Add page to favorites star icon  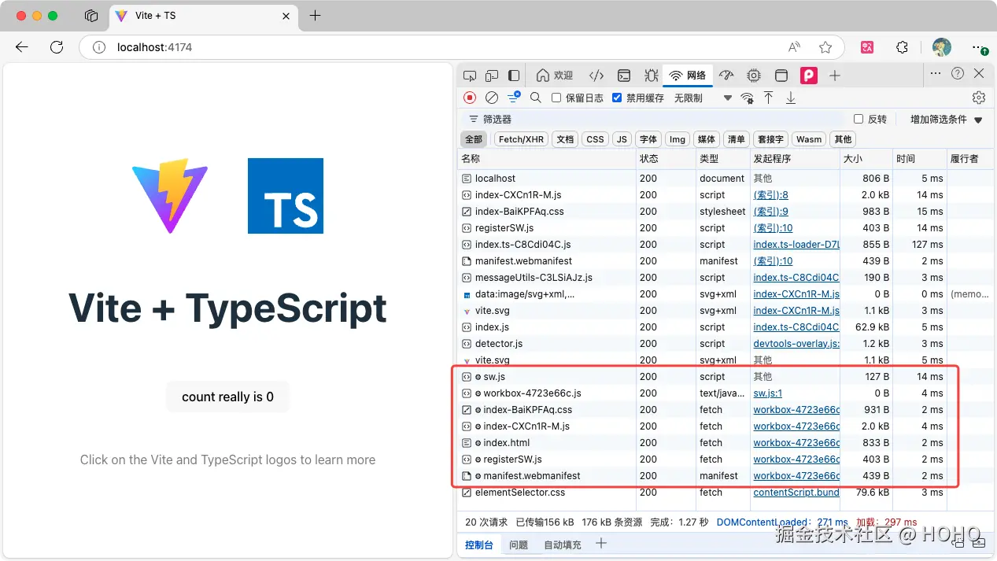tap(825, 47)
